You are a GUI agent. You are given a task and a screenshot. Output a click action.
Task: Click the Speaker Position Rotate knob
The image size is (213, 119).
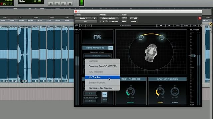tap(175, 92)
